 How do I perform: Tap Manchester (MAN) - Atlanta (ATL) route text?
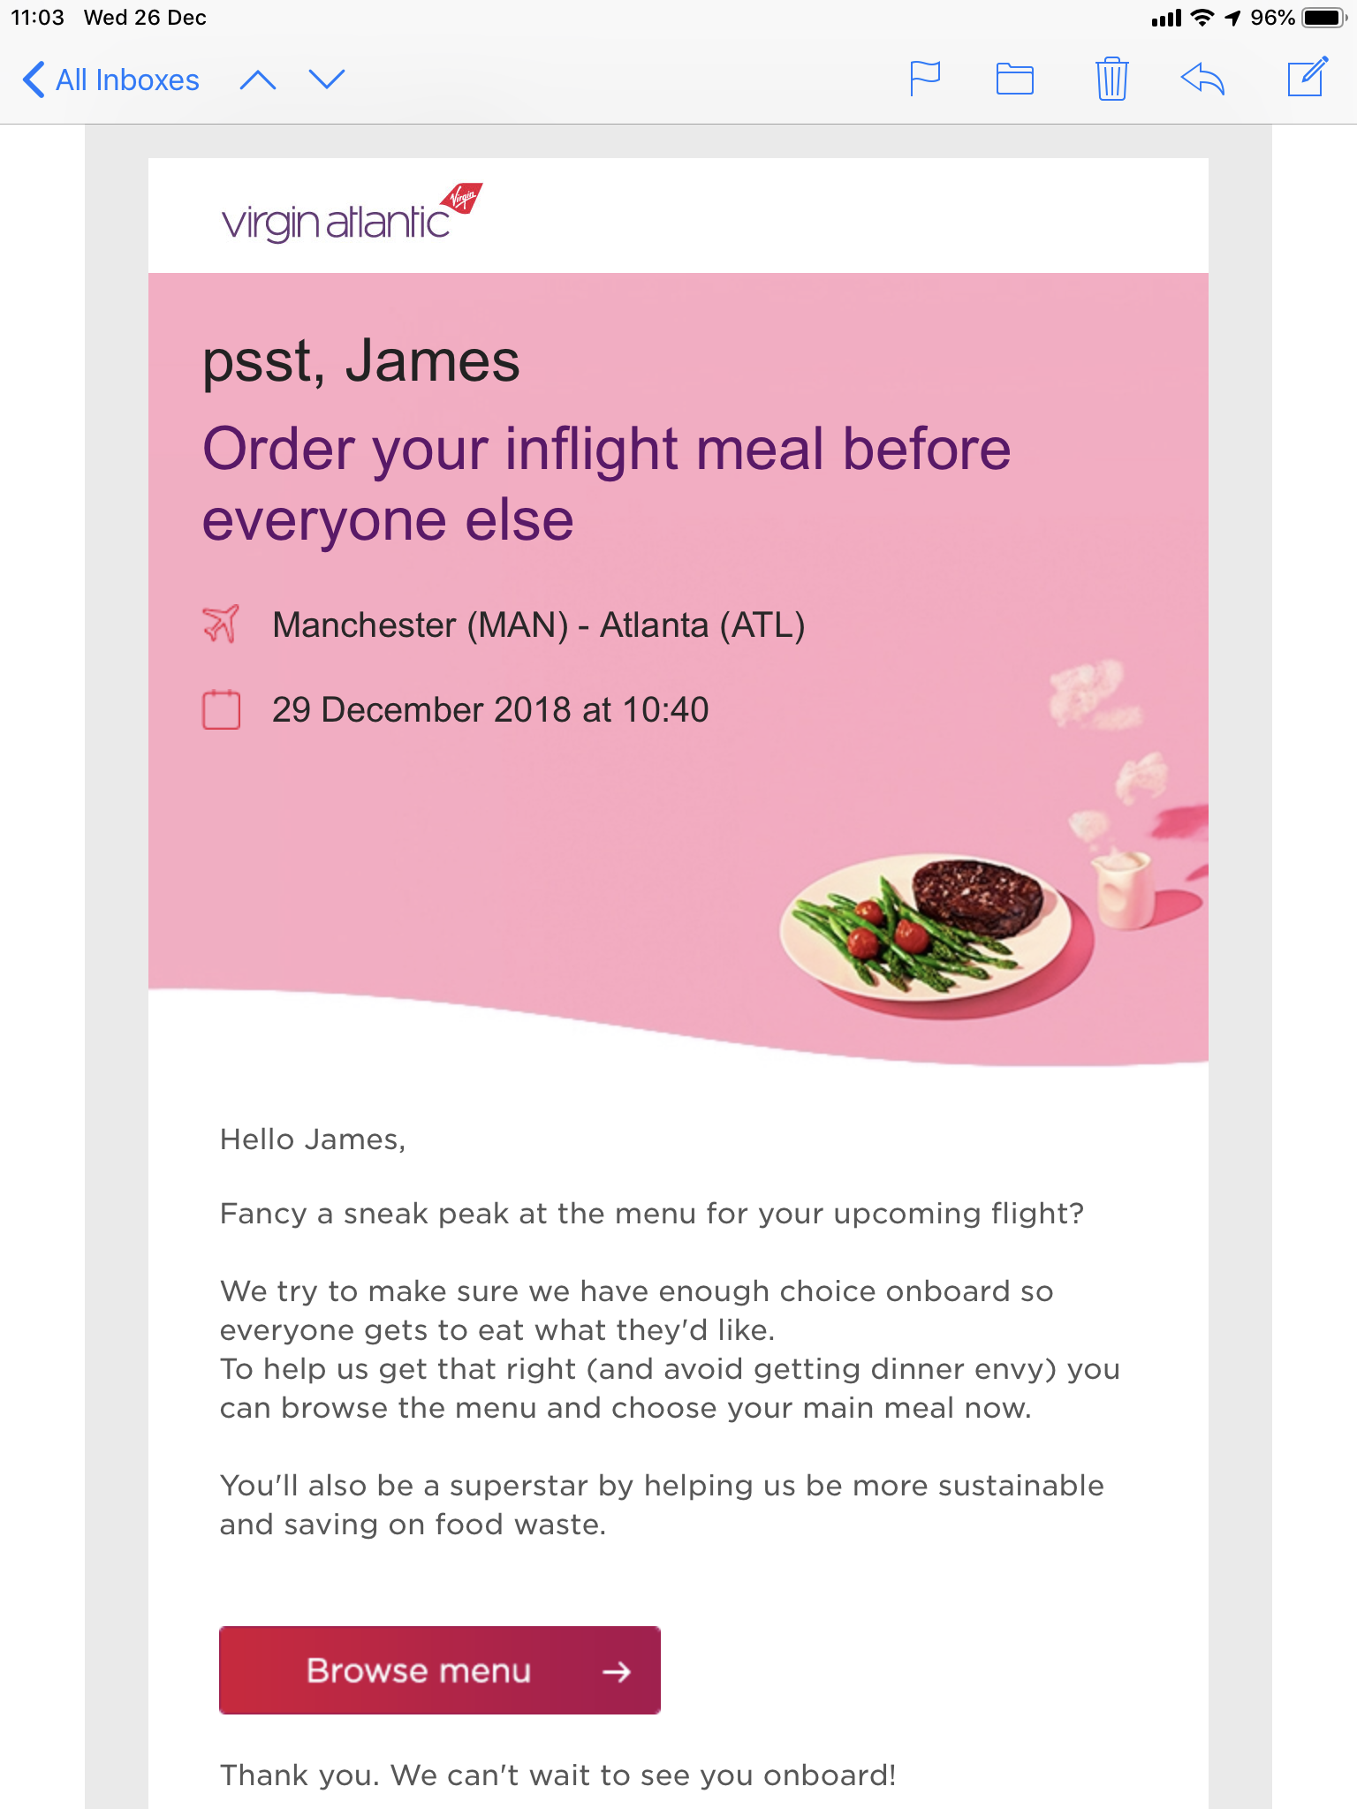538,625
